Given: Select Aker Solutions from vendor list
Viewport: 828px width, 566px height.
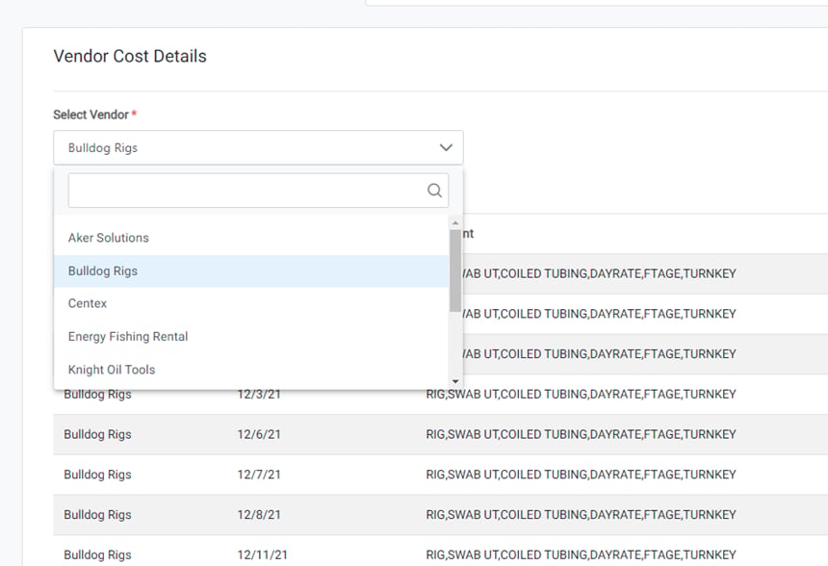Looking at the screenshot, I should click(251, 238).
